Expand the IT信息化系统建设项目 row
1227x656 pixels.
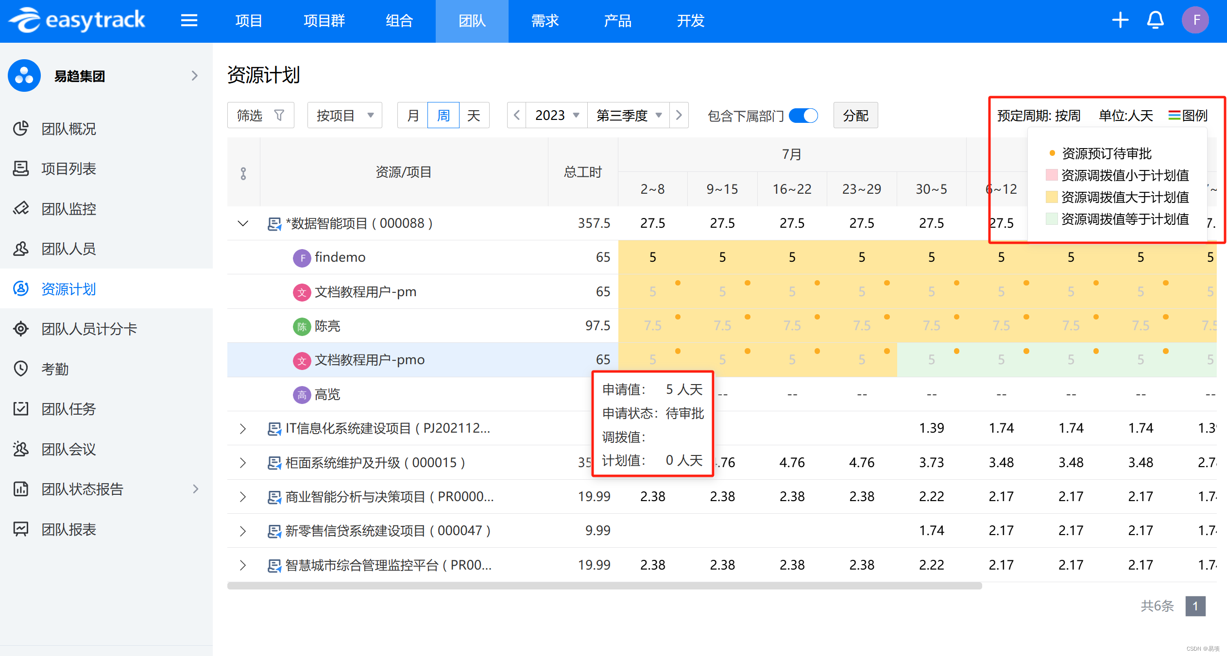coord(243,428)
